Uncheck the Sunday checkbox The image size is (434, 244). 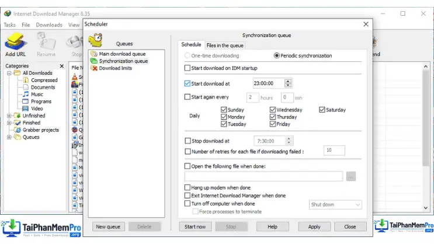point(224,110)
